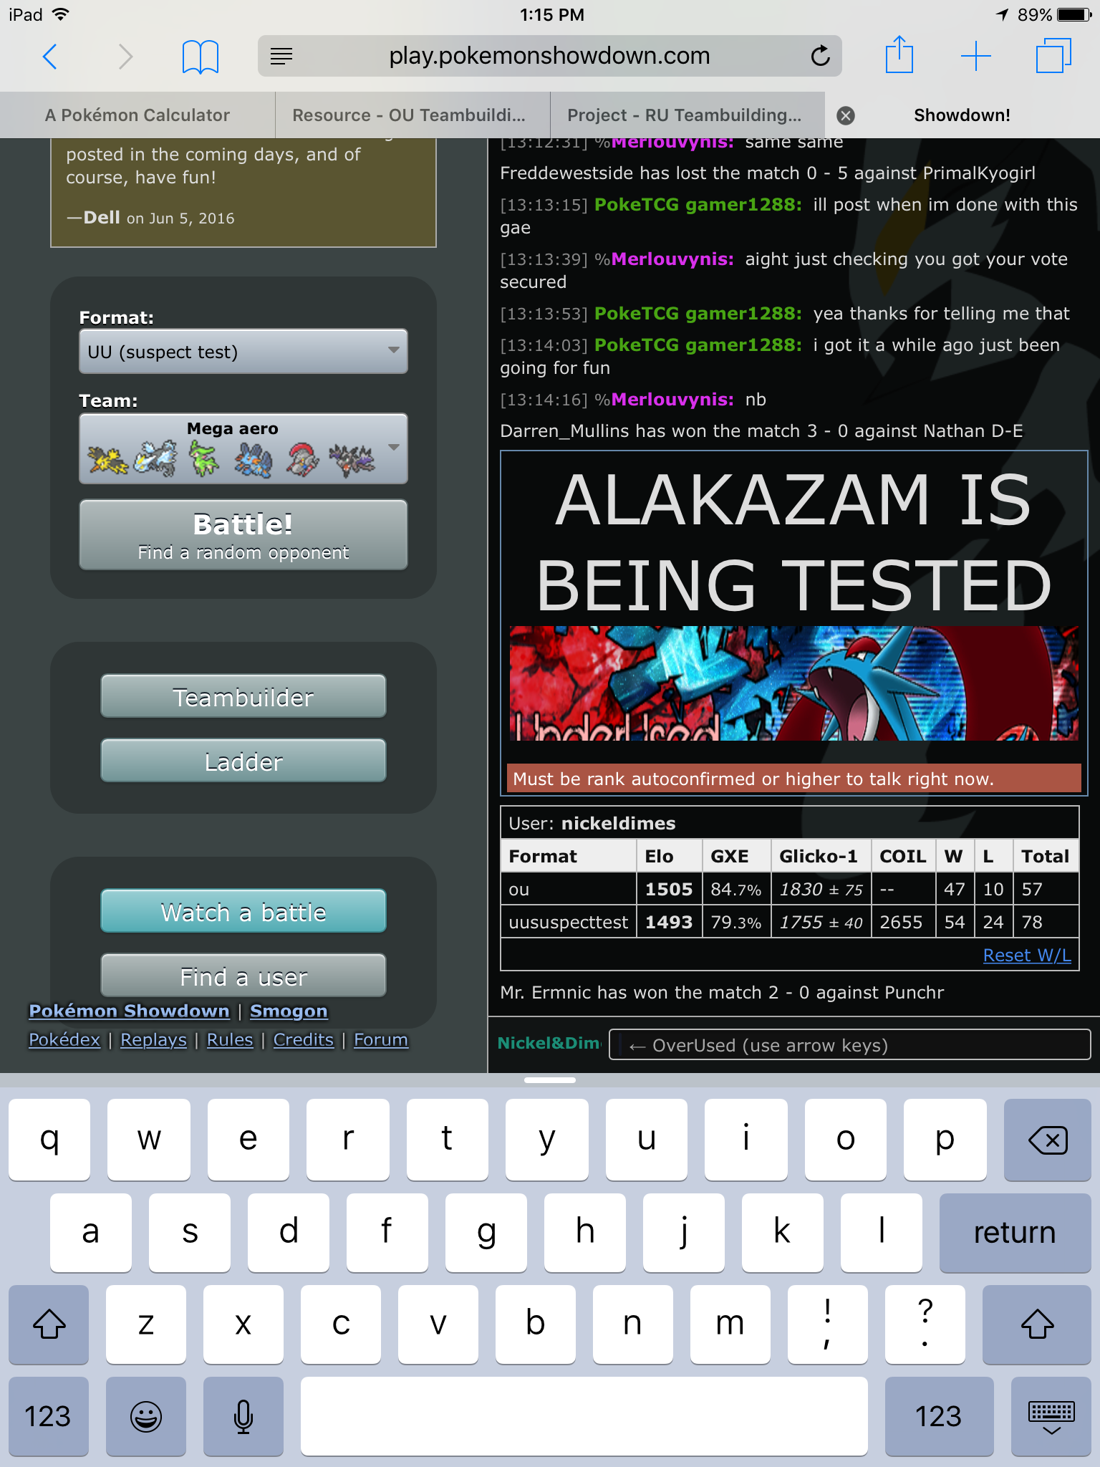This screenshot has width=1100, height=1467.
Task: Open the Rules link
Action: (230, 1039)
